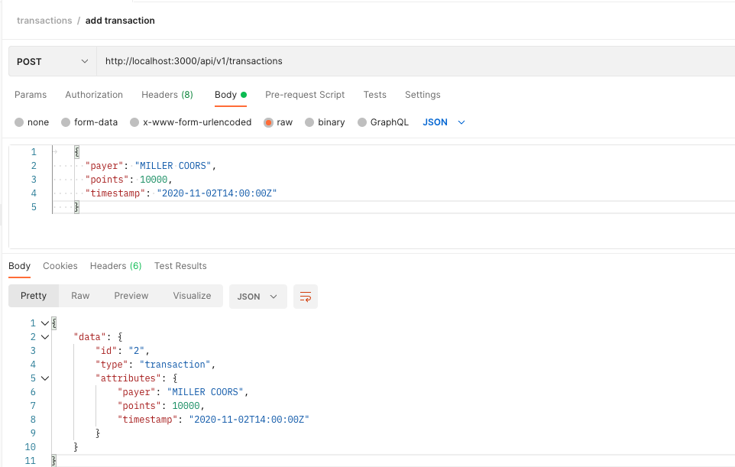The width and height of the screenshot is (735, 467).
Task: Click the "transaction" type value in response
Action: pyautogui.click(x=175, y=365)
